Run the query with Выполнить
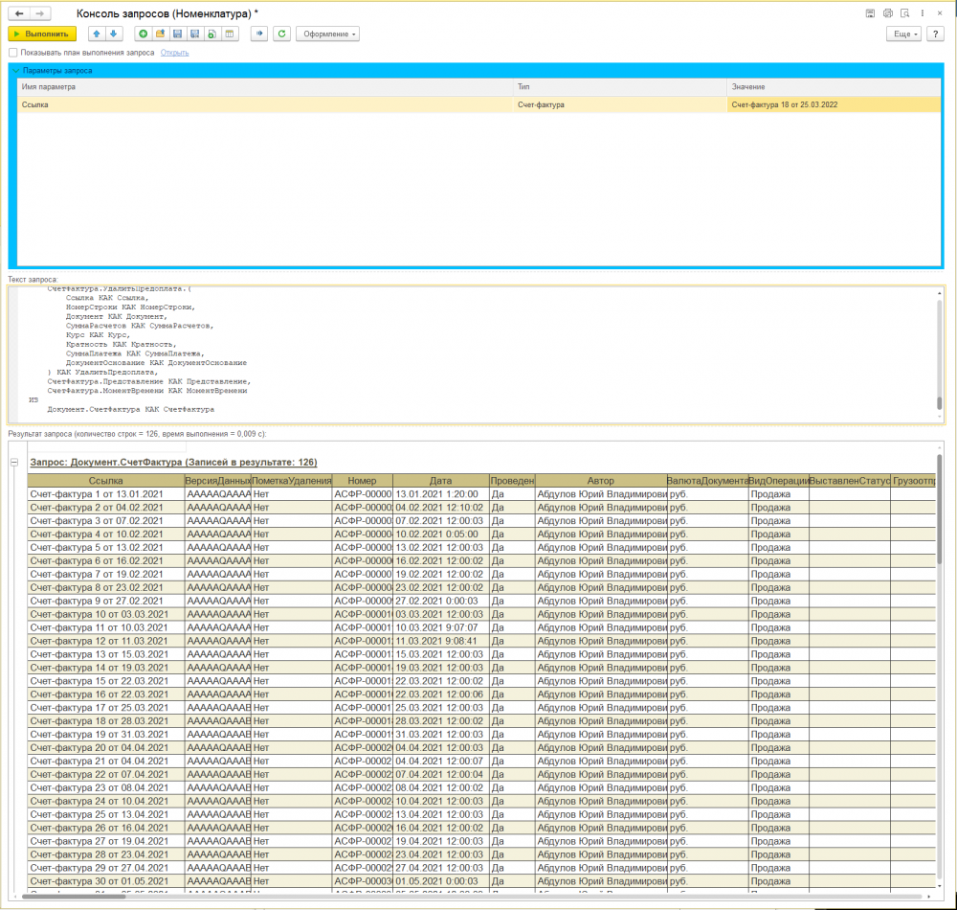Viewport: 957px width, 910px height. pyautogui.click(x=42, y=34)
